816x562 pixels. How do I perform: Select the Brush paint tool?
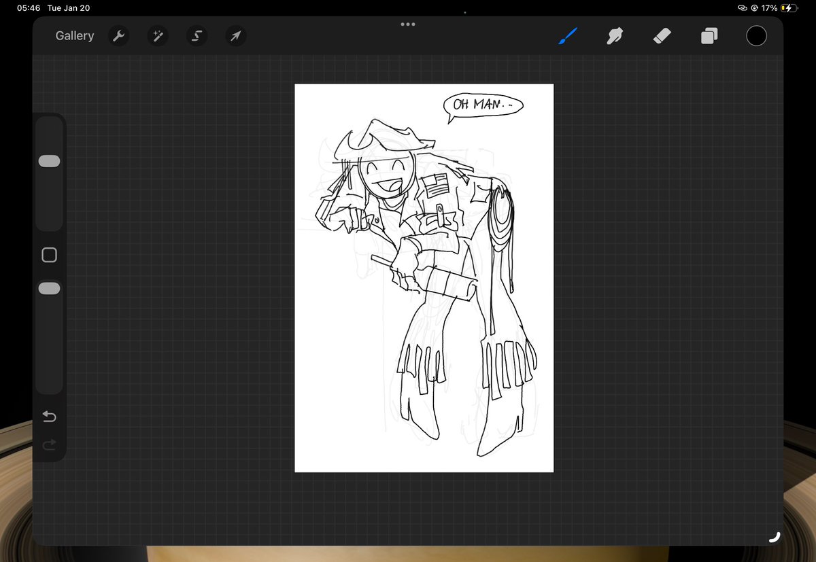(x=568, y=36)
